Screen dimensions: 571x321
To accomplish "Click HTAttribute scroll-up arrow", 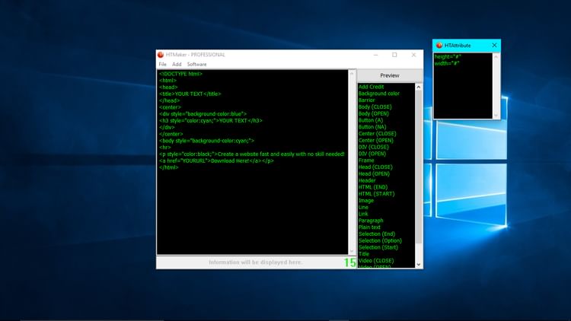I will [x=496, y=57].
